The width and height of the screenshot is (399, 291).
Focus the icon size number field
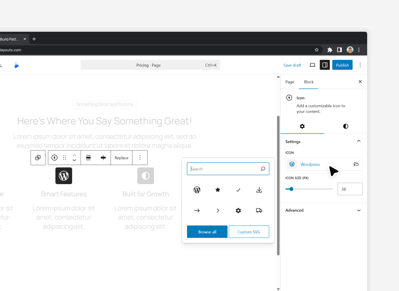350,189
